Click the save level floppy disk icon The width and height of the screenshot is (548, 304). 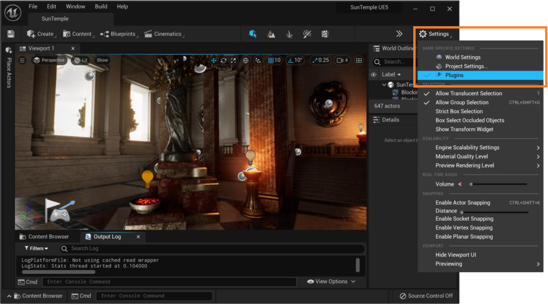point(11,34)
